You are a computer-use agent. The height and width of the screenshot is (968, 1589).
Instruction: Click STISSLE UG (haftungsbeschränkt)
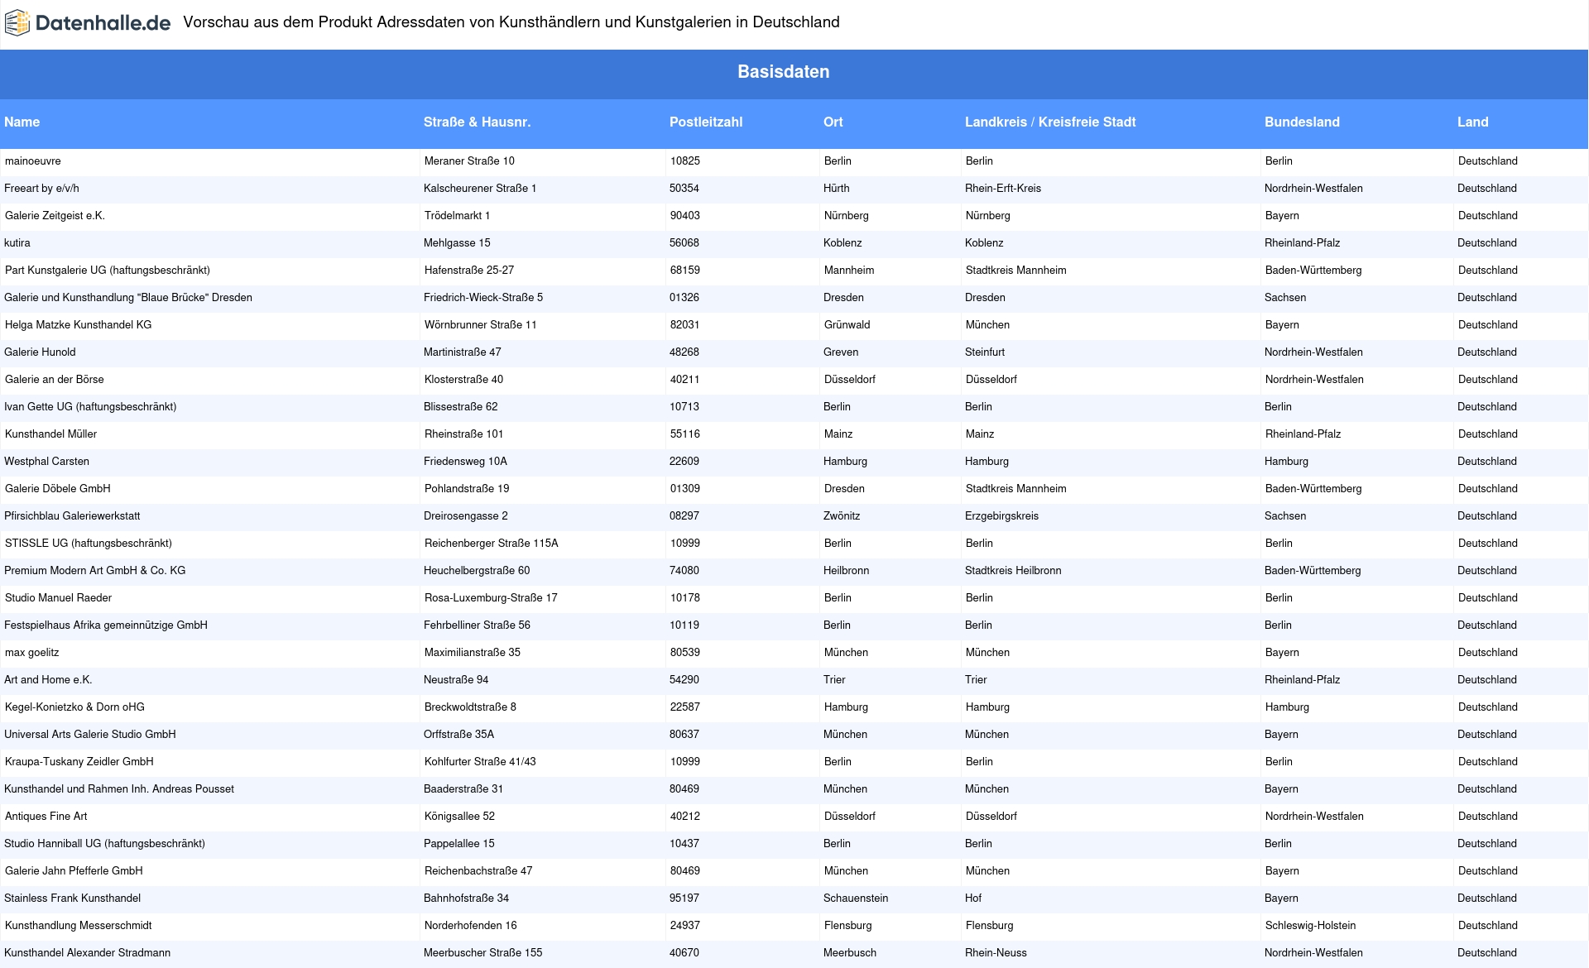[89, 544]
